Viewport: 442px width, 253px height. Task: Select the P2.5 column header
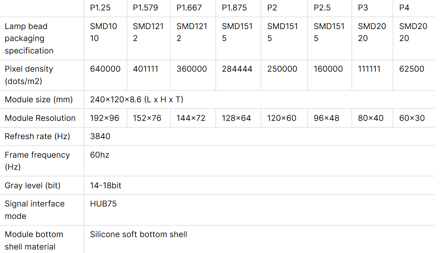click(322, 8)
